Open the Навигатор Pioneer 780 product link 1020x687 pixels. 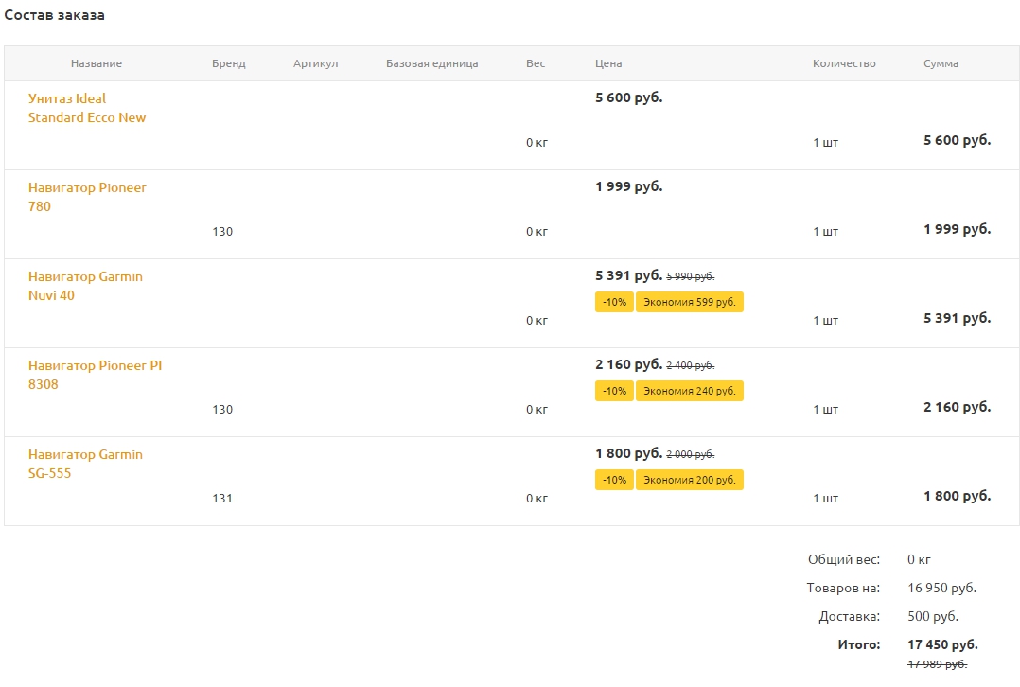coord(87,197)
